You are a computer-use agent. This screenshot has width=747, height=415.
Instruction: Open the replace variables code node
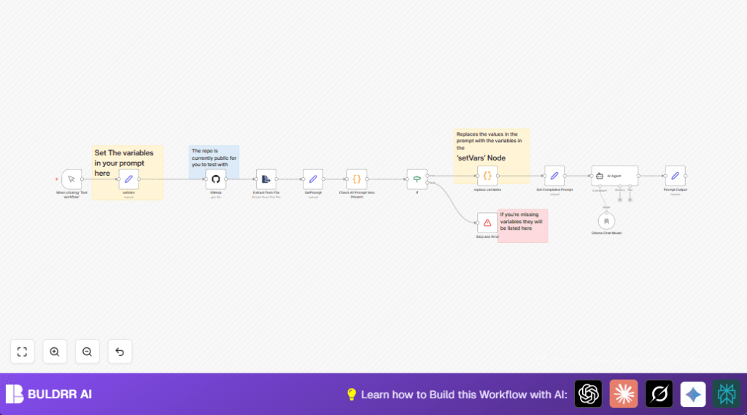click(487, 176)
